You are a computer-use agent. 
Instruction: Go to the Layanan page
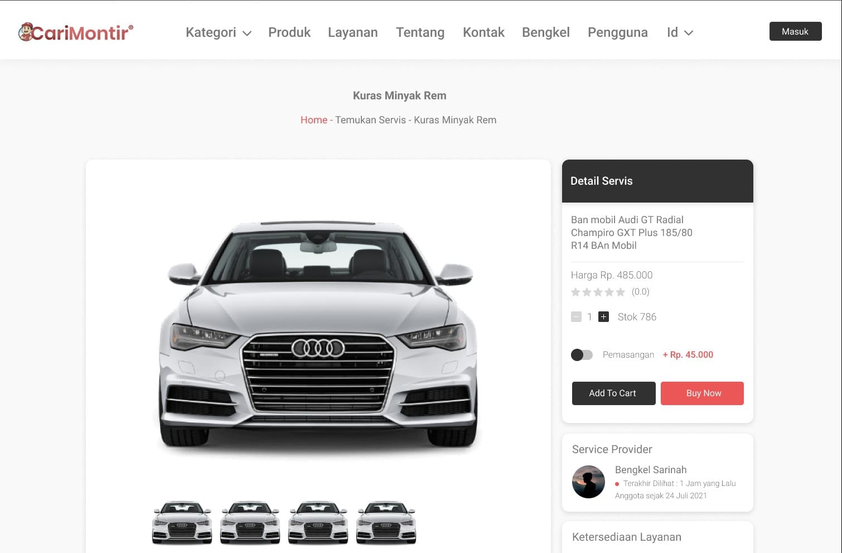tap(352, 32)
